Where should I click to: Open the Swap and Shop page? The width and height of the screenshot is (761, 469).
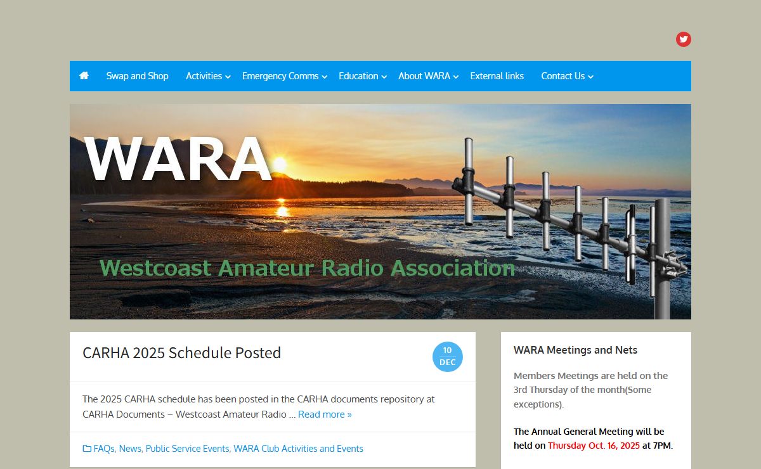point(137,76)
